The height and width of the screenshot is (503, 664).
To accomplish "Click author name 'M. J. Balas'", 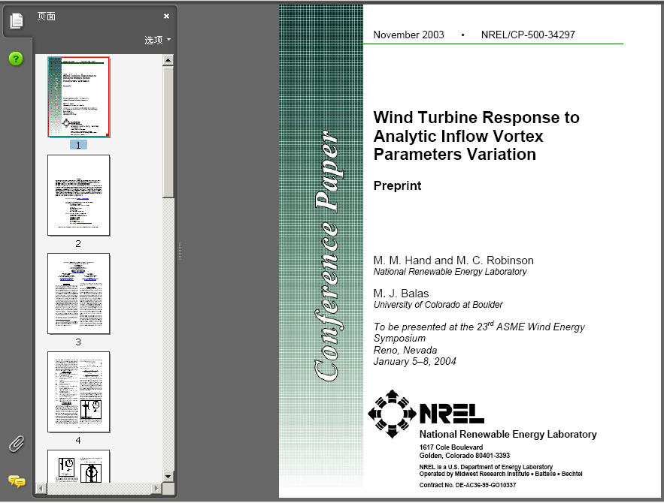I will click(401, 294).
